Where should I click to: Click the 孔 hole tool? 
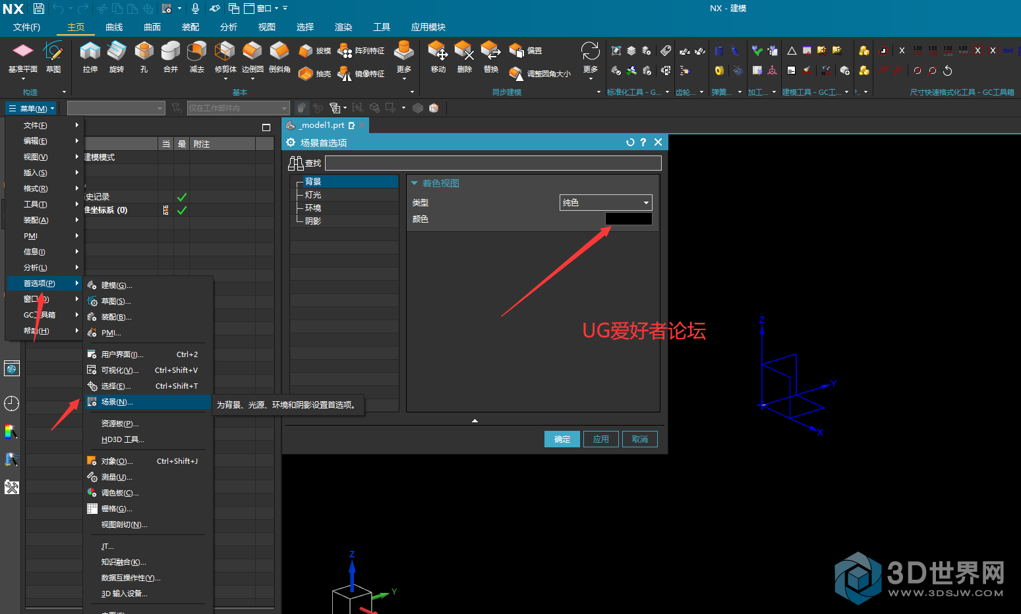(144, 56)
